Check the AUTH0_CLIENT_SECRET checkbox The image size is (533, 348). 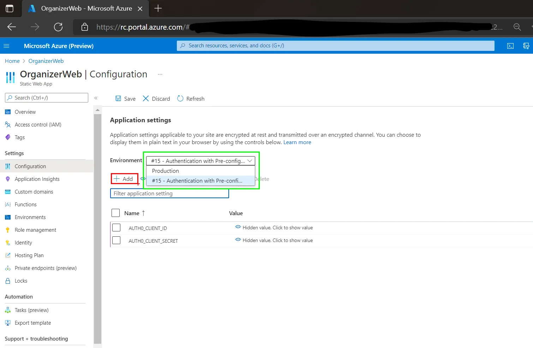(116, 240)
